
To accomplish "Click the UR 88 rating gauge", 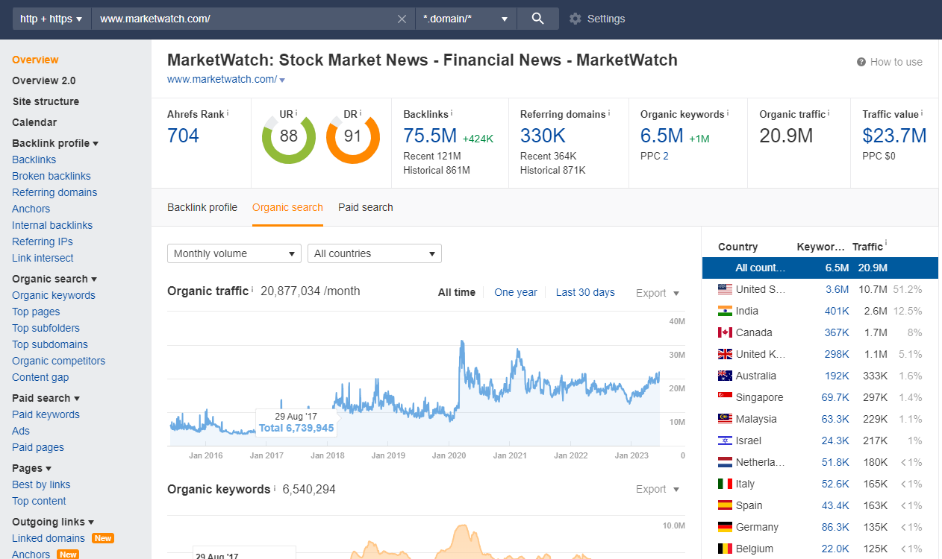I will click(289, 137).
